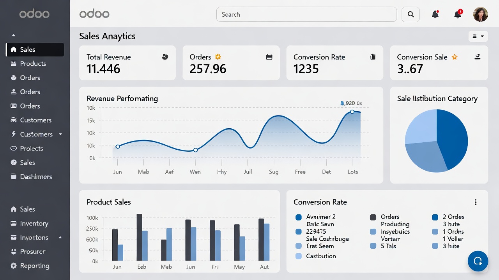Open Inventory from the sidebar
The width and height of the screenshot is (499, 280).
(34, 223)
